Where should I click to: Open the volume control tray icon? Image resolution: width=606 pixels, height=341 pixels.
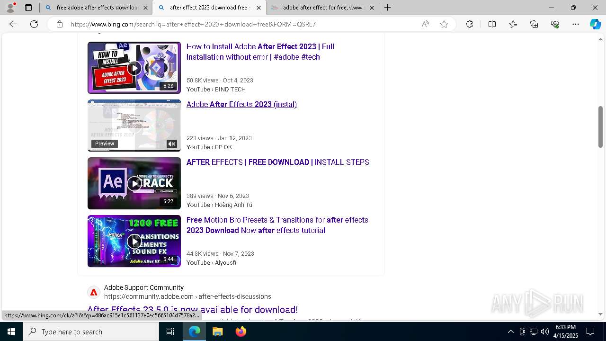coord(545,332)
